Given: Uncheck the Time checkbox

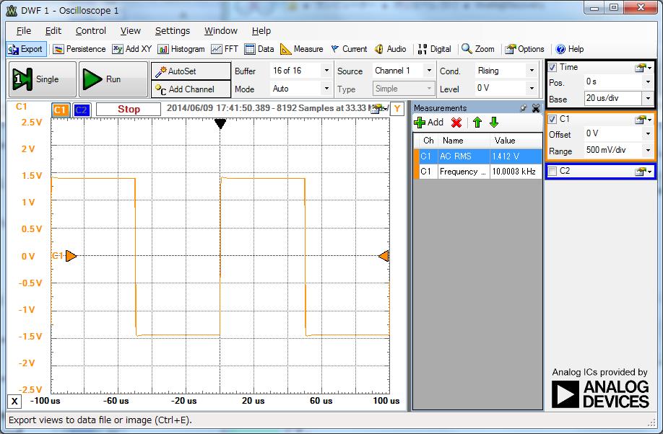Looking at the screenshot, I should (x=552, y=67).
